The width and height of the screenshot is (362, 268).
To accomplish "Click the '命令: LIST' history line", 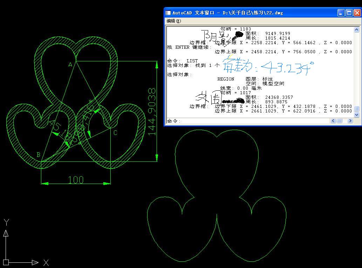I will [182, 61].
